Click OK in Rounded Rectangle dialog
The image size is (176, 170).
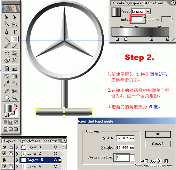158,134
